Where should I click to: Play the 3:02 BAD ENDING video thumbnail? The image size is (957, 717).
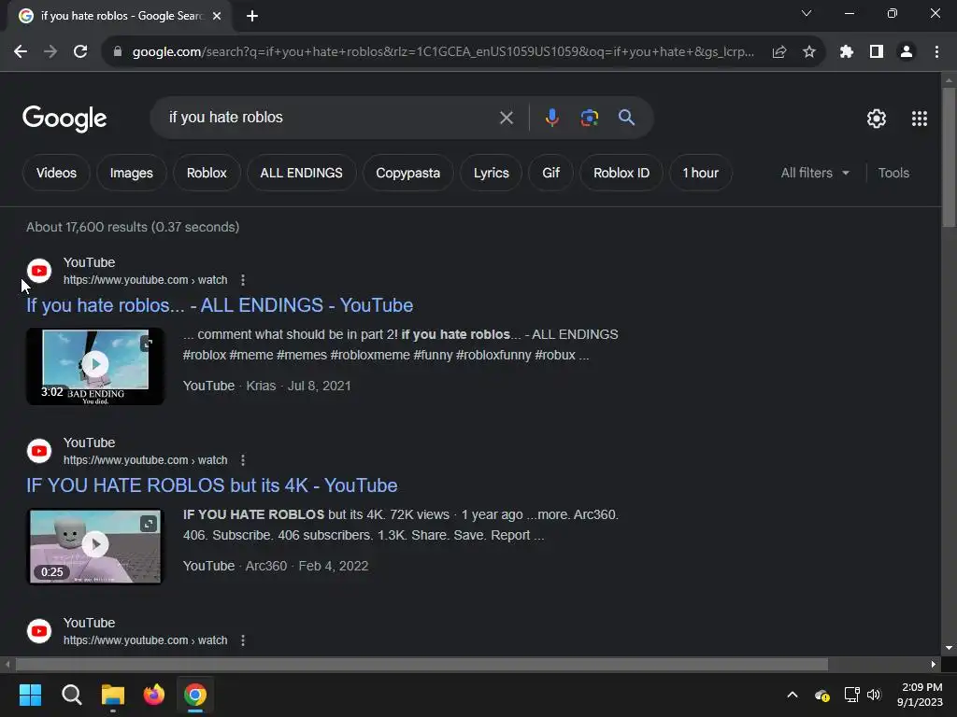click(95, 366)
